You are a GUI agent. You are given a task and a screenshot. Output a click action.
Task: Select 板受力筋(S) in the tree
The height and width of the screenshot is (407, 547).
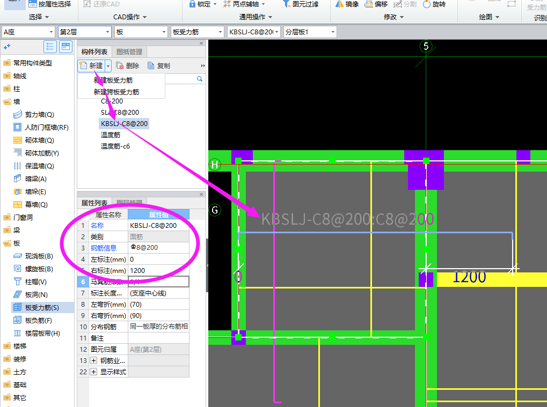coord(42,308)
